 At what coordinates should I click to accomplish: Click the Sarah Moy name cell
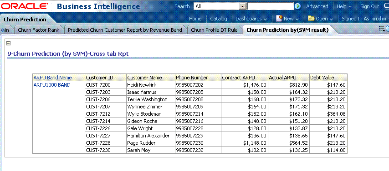[x=151, y=150]
